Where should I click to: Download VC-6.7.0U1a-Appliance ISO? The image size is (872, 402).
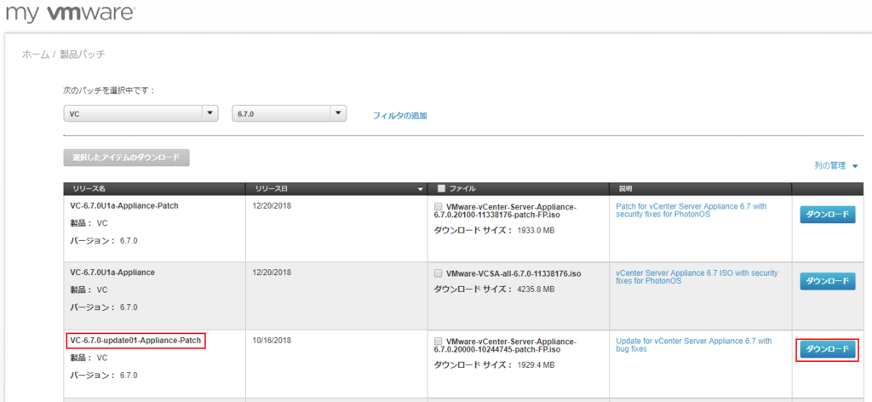click(x=828, y=281)
